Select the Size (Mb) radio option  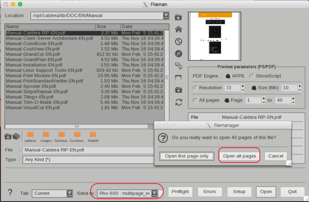pyautogui.click(x=254, y=88)
